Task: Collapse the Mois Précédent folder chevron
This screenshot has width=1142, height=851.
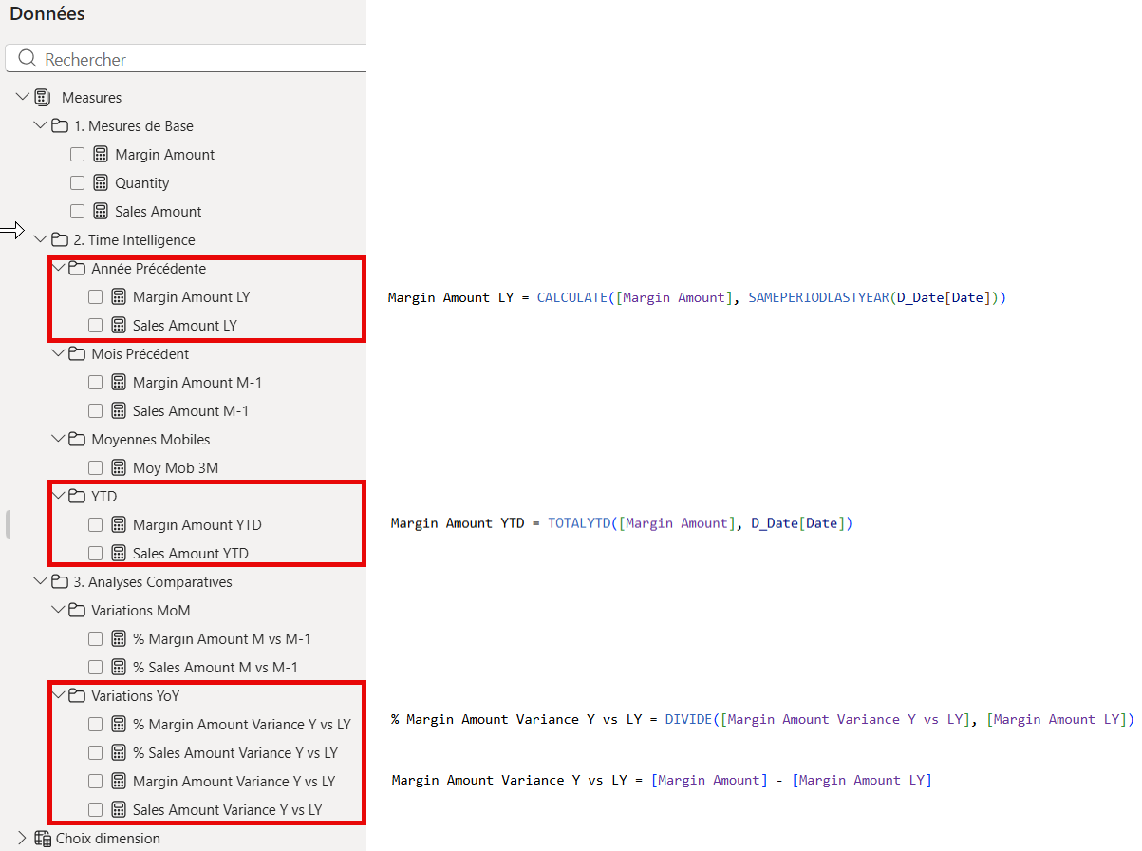Action: [x=58, y=354]
